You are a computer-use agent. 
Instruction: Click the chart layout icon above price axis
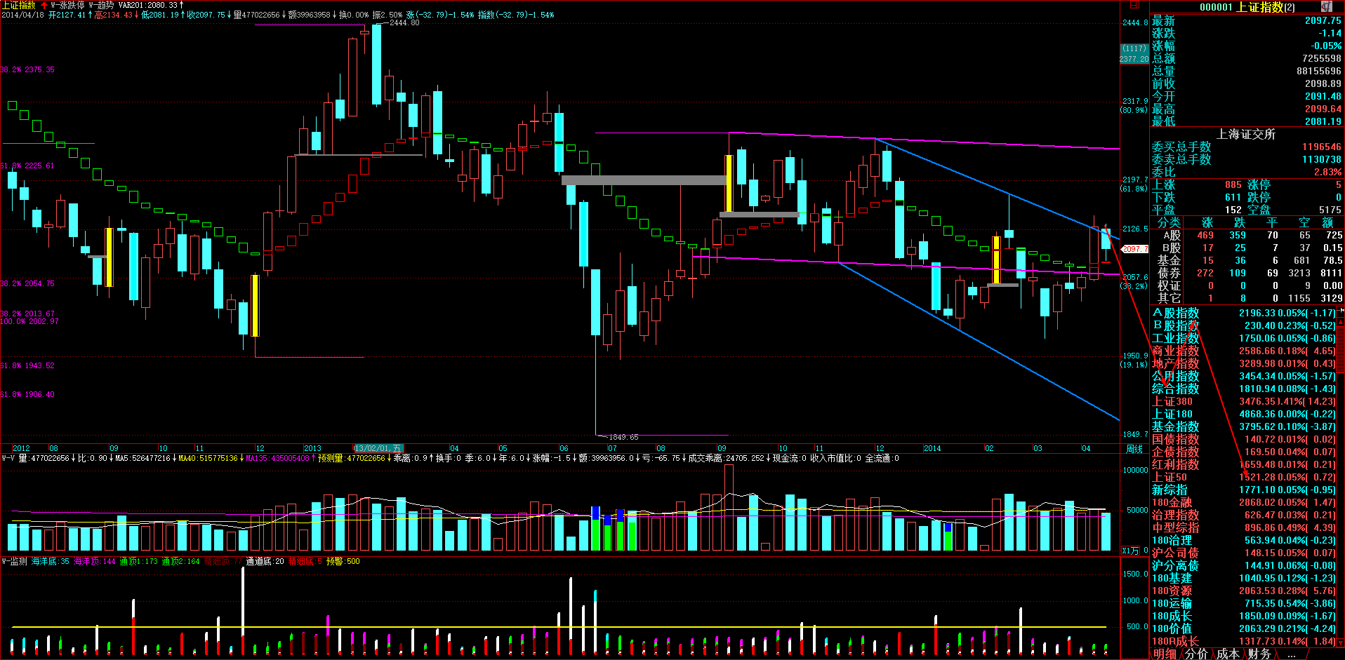pyautogui.click(x=1134, y=6)
